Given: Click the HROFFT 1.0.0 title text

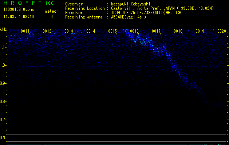Looking at the screenshot, I should tap(29, 3).
